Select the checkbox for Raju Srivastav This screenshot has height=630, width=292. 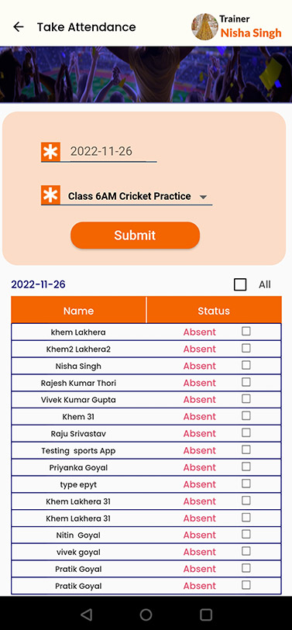point(246,432)
